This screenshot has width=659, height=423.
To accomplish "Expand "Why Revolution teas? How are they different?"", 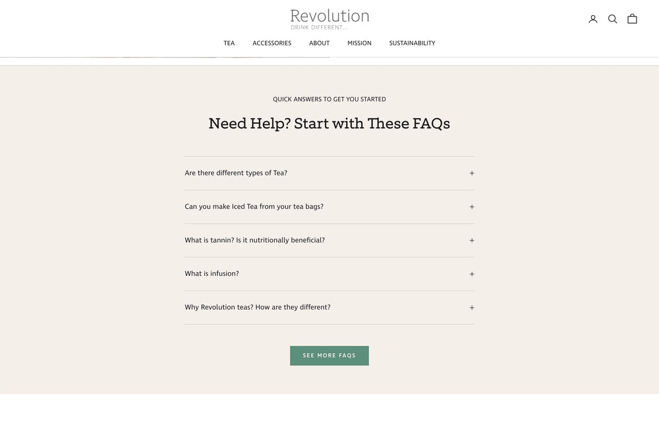I will (471, 306).
